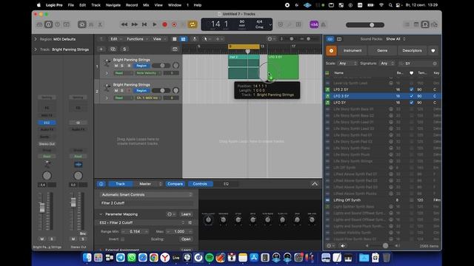This screenshot has height=266, width=474.
Task: Open the Editors scissors button
Action: click(x=100, y=24)
